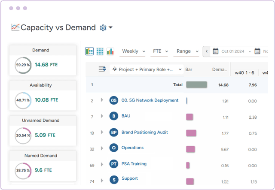This screenshot has width=275, height=190.
Task: Expand the 00. 5G Network Deployment row
Action: pyautogui.click(x=102, y=100)
